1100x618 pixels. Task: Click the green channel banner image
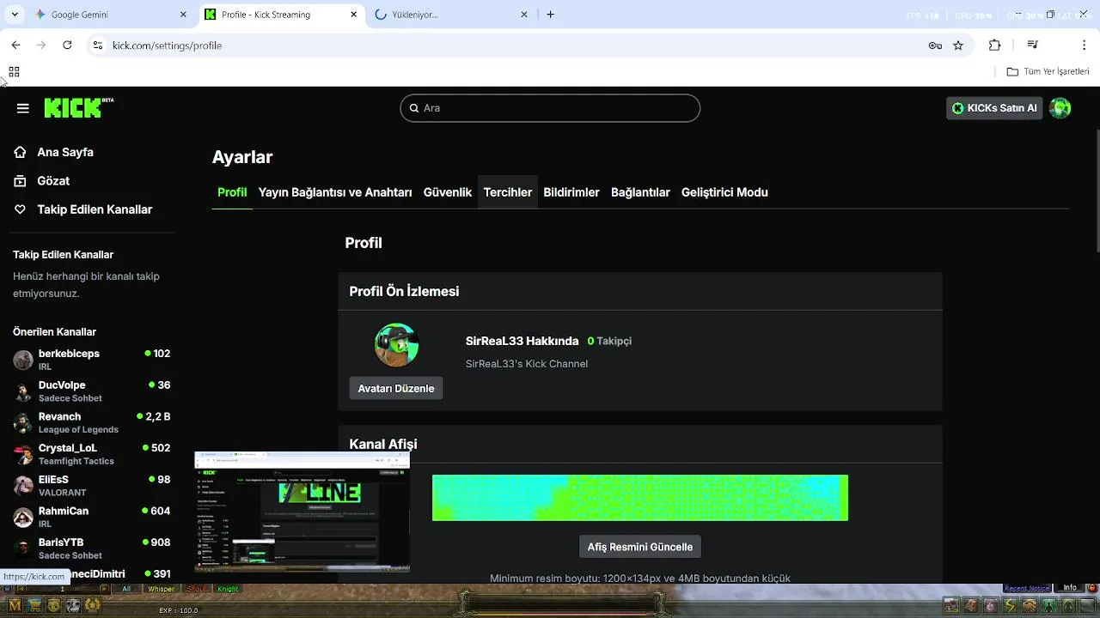pos(640,498)
